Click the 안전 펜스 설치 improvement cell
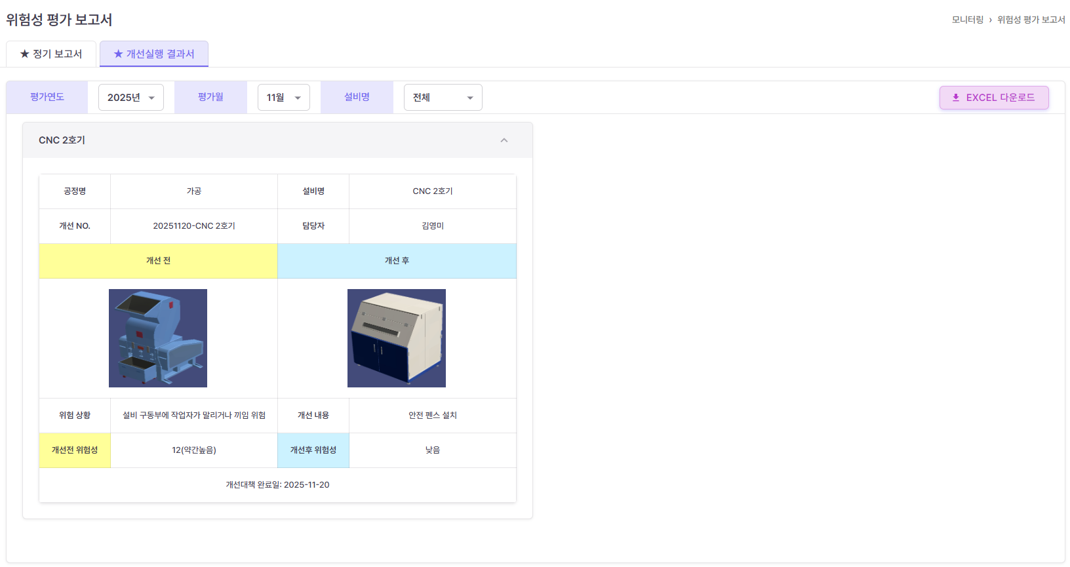Screen dimensions: 1070x567 point(433,416)
